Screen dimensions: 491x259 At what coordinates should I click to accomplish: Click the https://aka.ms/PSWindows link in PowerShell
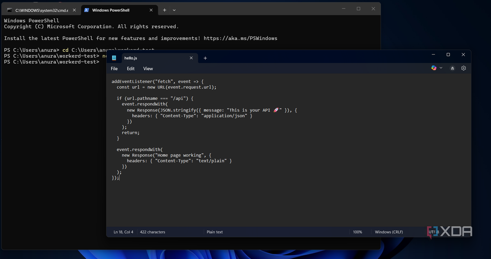[x=240, y=38]
